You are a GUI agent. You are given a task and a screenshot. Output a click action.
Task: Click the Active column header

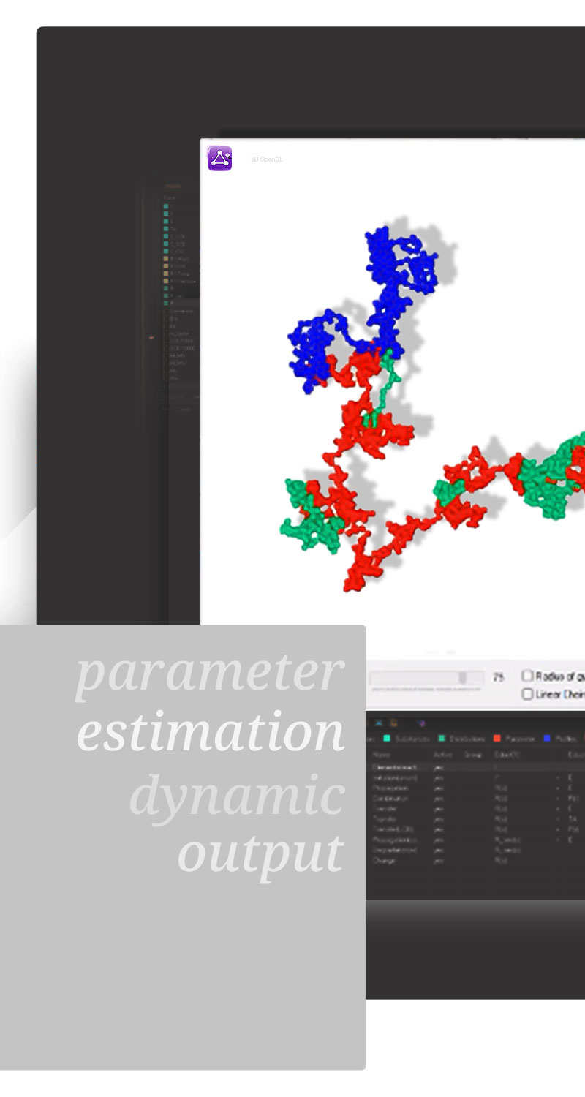click(x=443, y=754)
